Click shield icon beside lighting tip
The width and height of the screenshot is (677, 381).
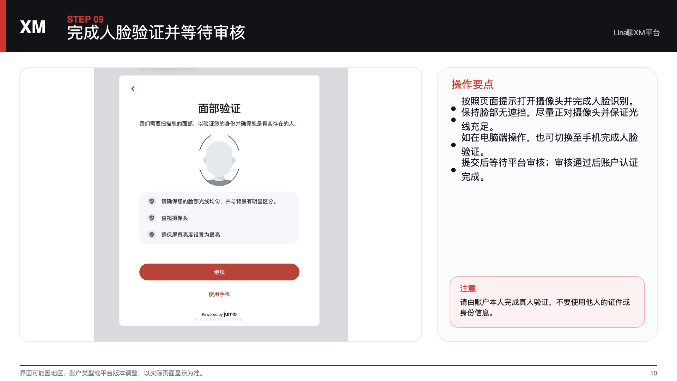[x=152, y=201]
